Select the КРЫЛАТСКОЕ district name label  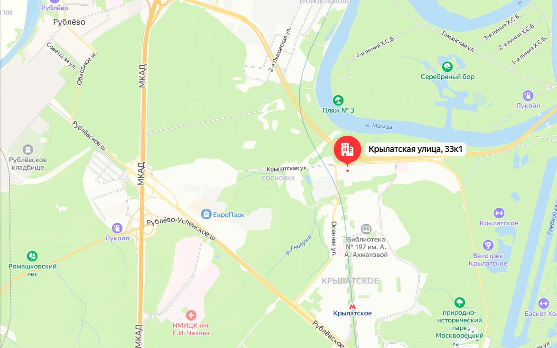(x=350, y=281)
